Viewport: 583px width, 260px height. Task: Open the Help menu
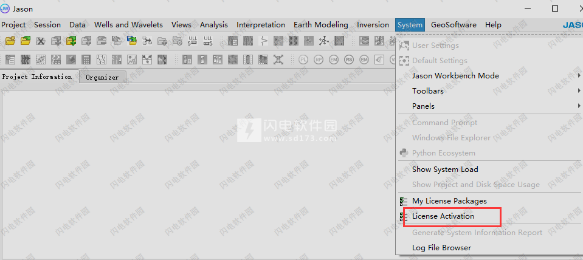[493, 25]
